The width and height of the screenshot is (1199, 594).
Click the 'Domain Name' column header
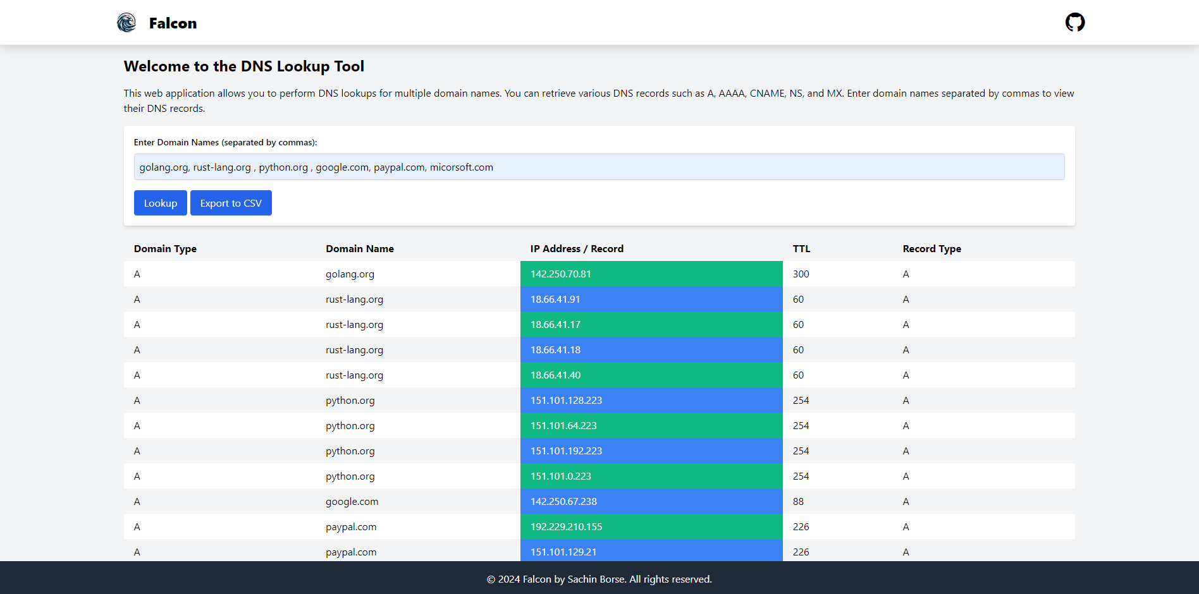[x=360, y=248]
